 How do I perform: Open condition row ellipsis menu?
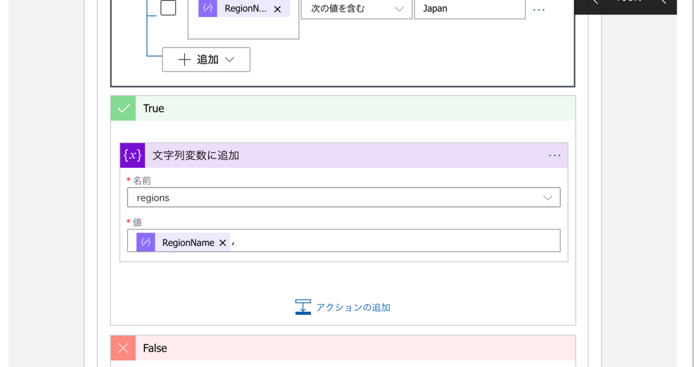point(539,10)
